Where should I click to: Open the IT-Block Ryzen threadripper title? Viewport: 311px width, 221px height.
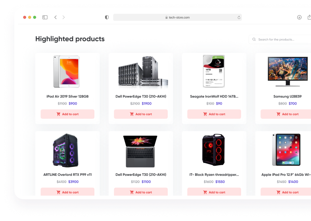214,175
